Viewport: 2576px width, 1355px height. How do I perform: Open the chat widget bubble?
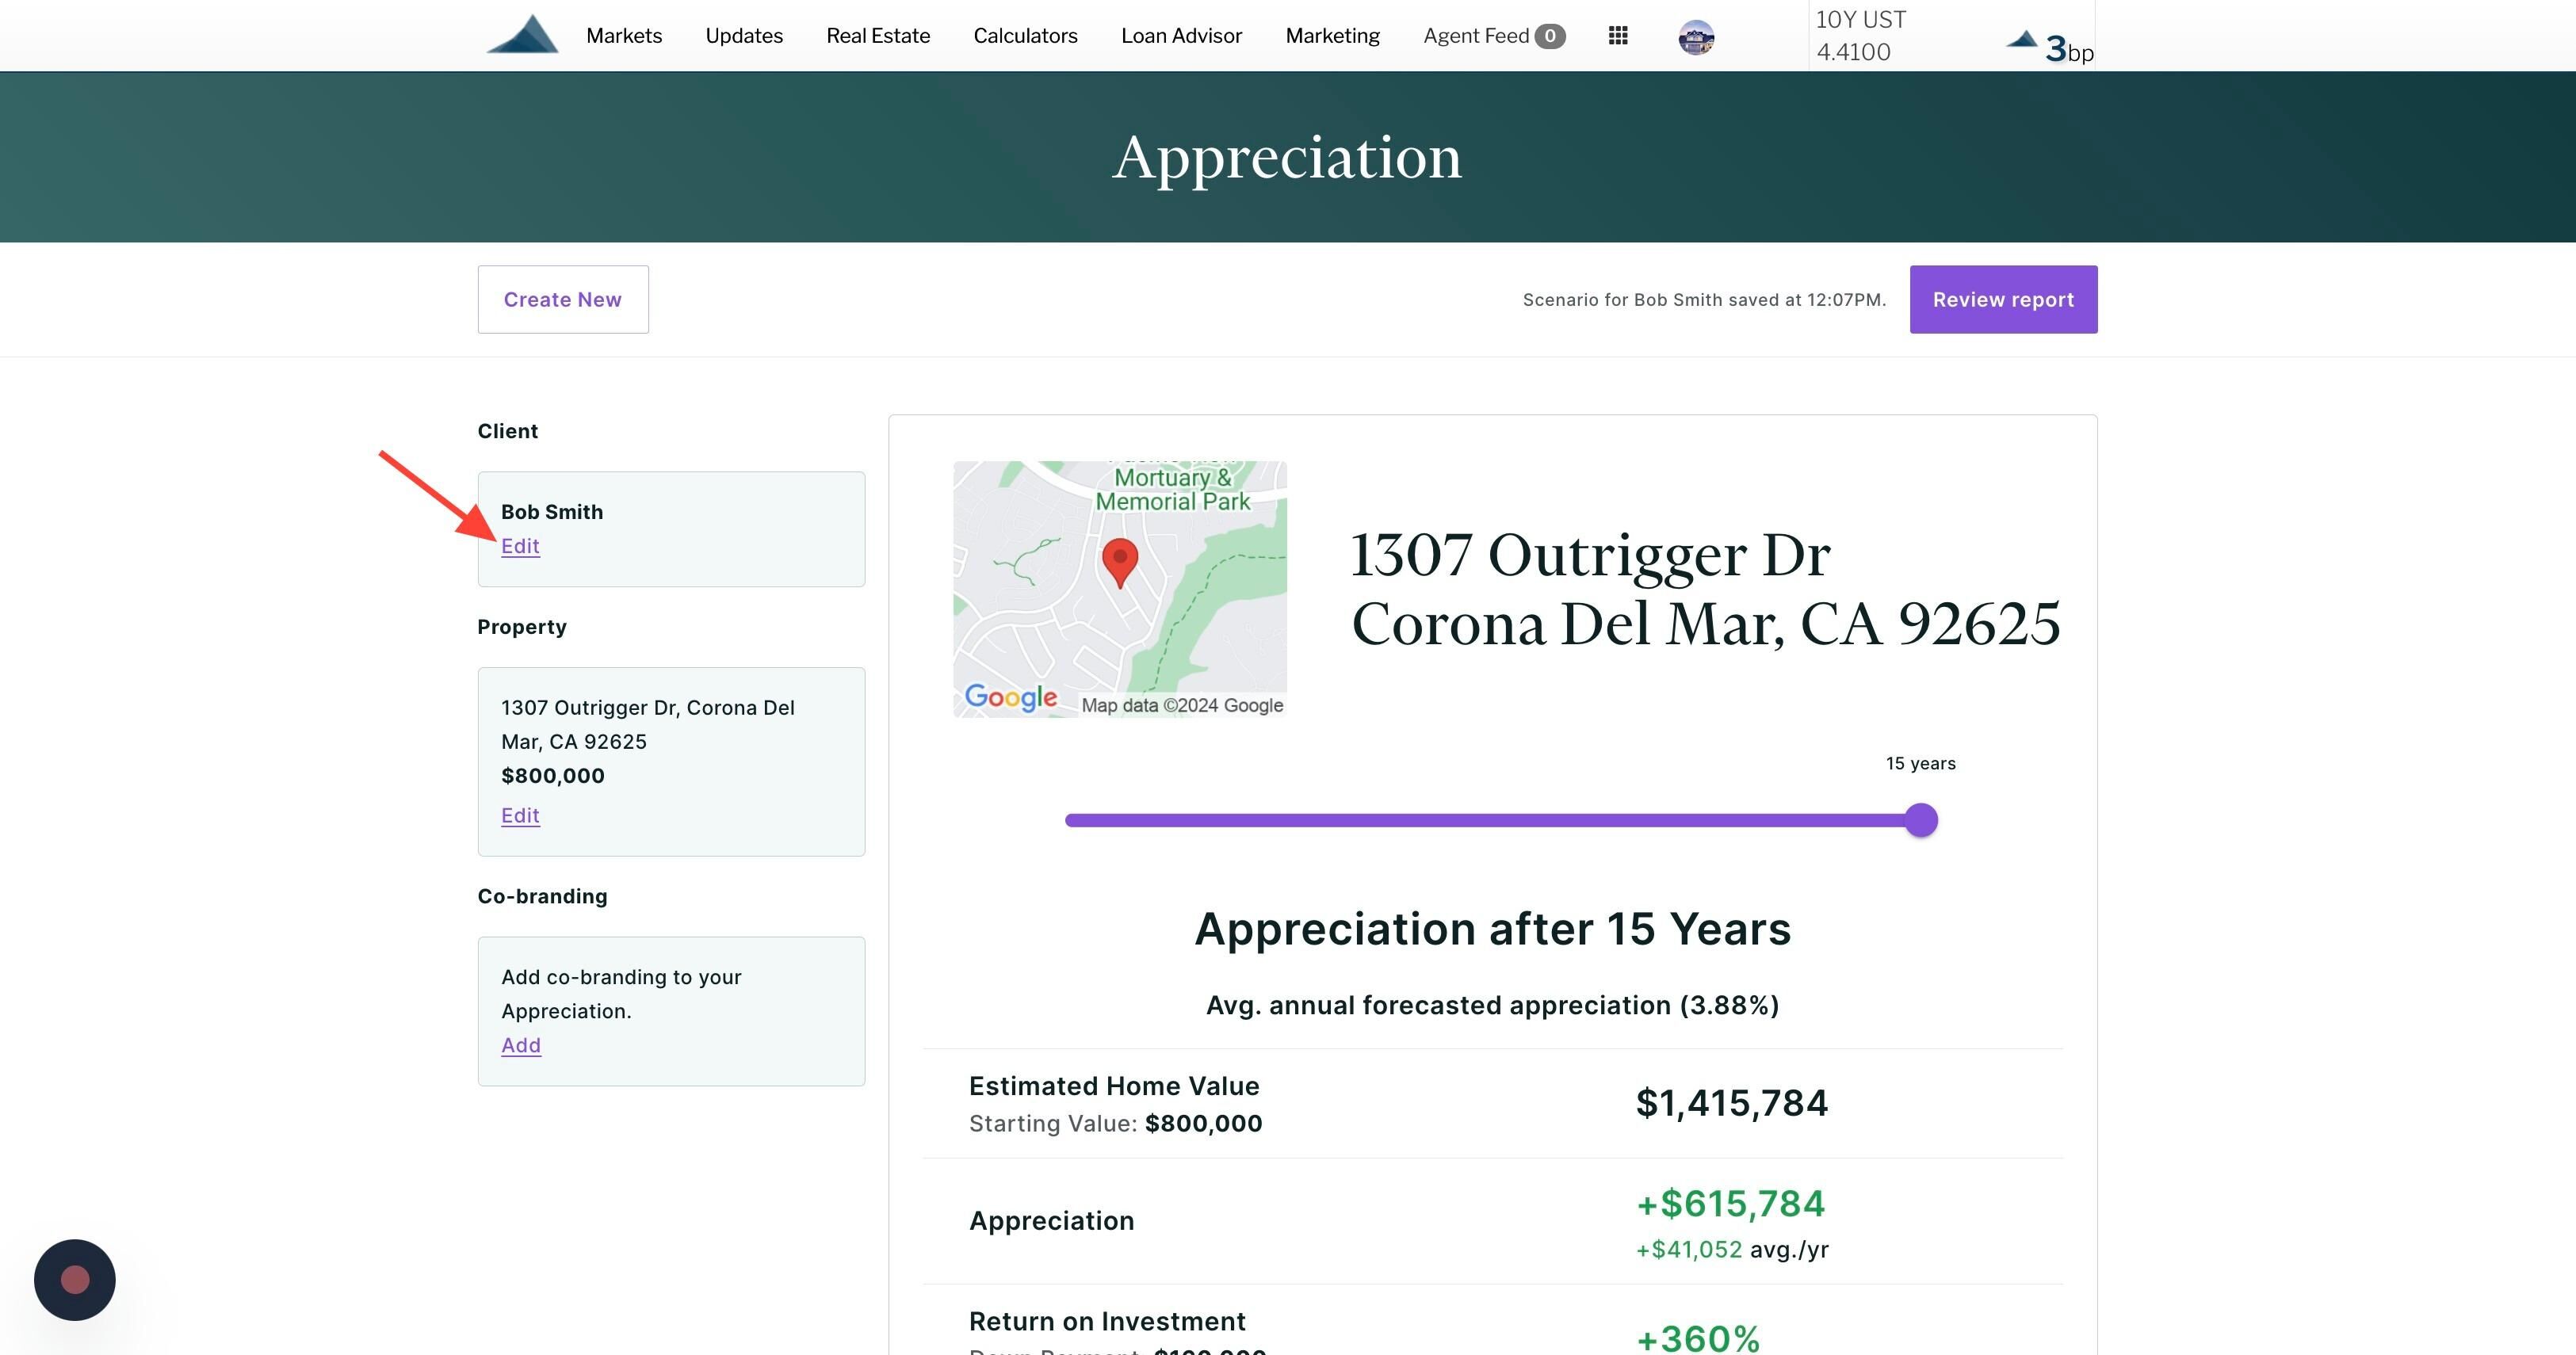tap(75, 1280)
